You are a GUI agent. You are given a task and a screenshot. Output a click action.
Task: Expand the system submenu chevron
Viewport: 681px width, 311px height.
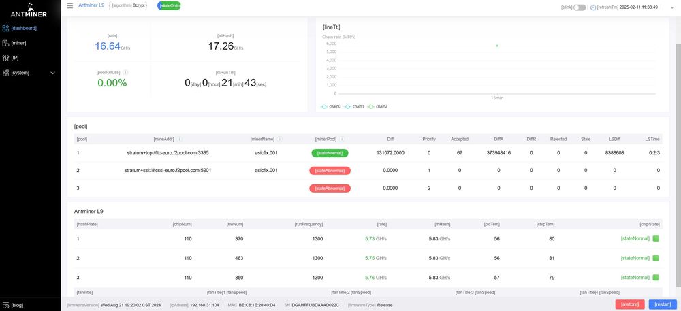click(x=53, y=73)
